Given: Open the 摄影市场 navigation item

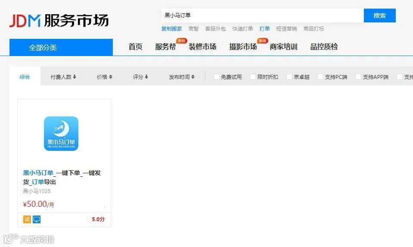Looking at the screenshot, I should pyautogui.click(x=243, y=47).
